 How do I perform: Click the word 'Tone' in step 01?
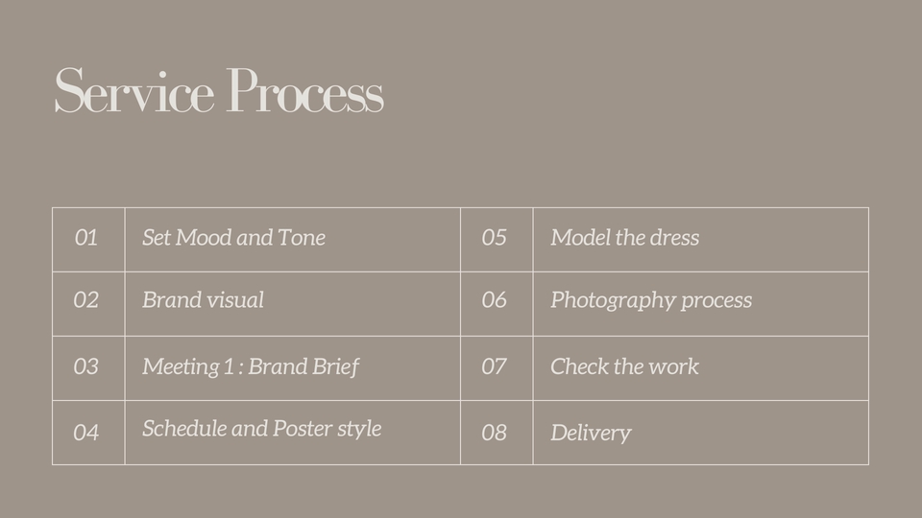302,238
